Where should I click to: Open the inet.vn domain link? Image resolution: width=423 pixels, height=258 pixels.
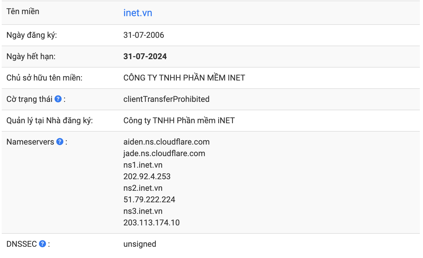pyautogui.click(x=138, y=13)
